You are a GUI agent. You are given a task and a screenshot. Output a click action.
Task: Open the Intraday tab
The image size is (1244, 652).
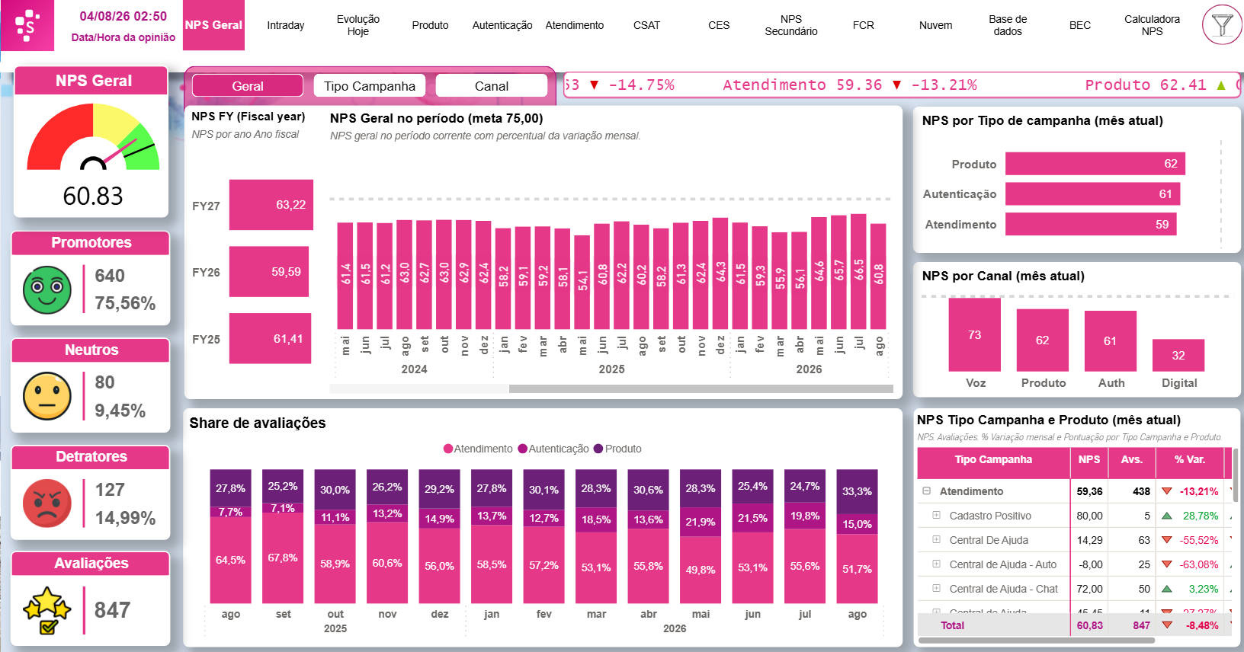click(x=286, y=25)
